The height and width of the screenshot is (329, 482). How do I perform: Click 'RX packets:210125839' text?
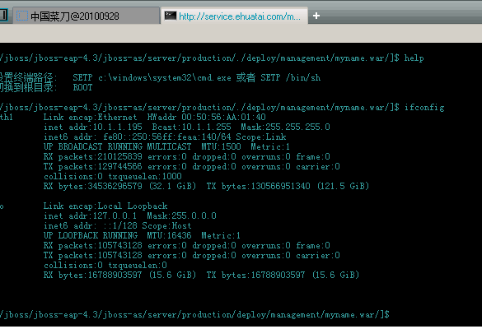[93, 156]
